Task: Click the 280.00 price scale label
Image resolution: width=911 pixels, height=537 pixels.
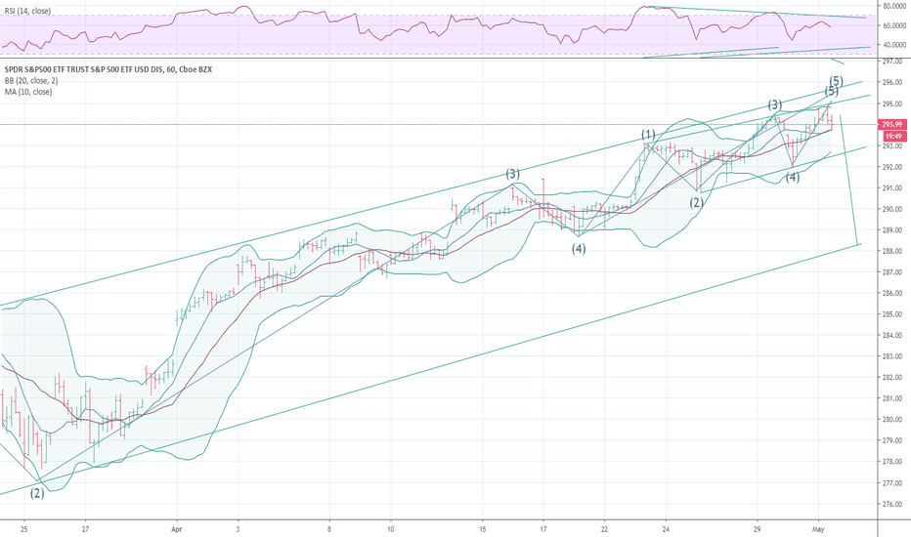Action: pyautogui.click(x=891, y=420)
